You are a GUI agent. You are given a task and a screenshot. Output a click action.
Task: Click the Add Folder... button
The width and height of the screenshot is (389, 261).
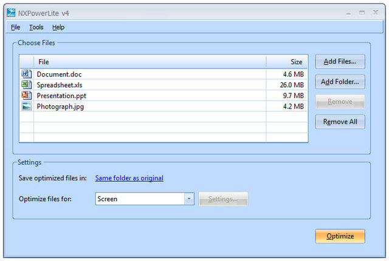coord(340,82)
